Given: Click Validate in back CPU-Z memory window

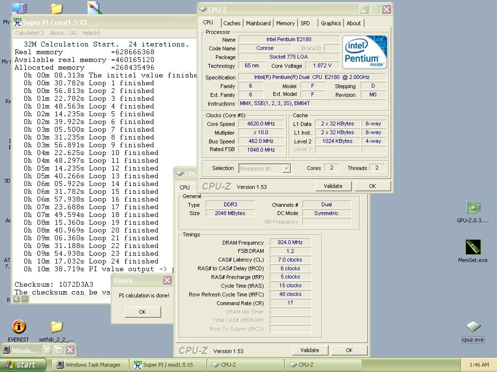Looking at the screenshot, I should 310,350.
